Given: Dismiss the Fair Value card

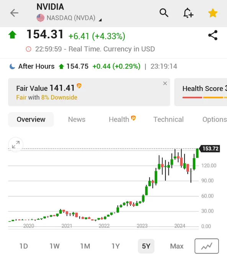Looking at the screenshot, I should 165,83.
